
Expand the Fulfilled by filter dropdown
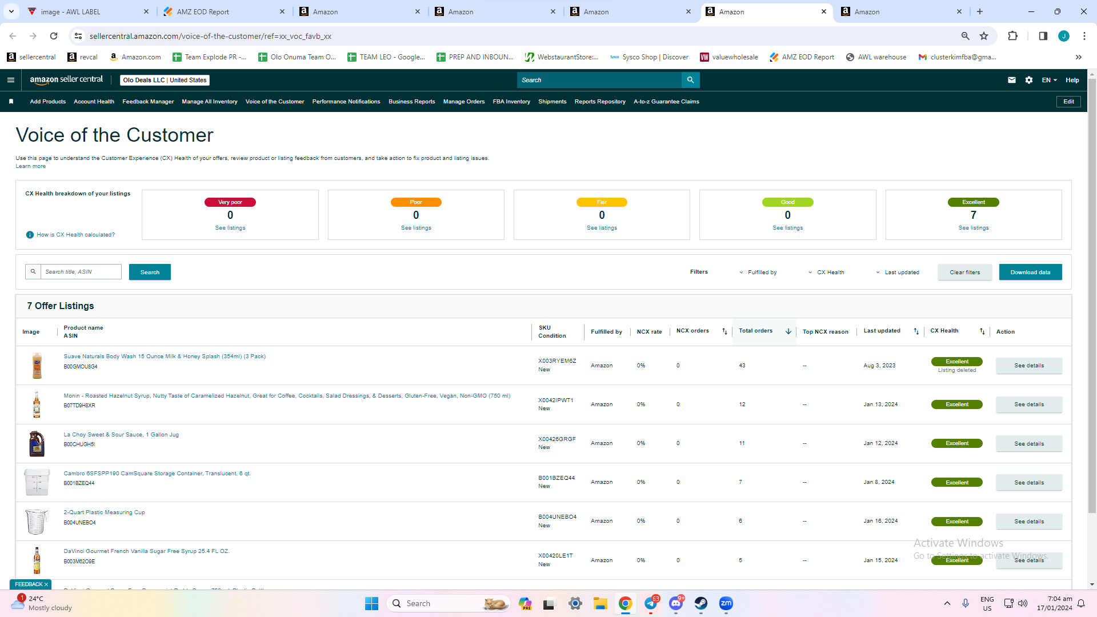(x=758, y=273)
